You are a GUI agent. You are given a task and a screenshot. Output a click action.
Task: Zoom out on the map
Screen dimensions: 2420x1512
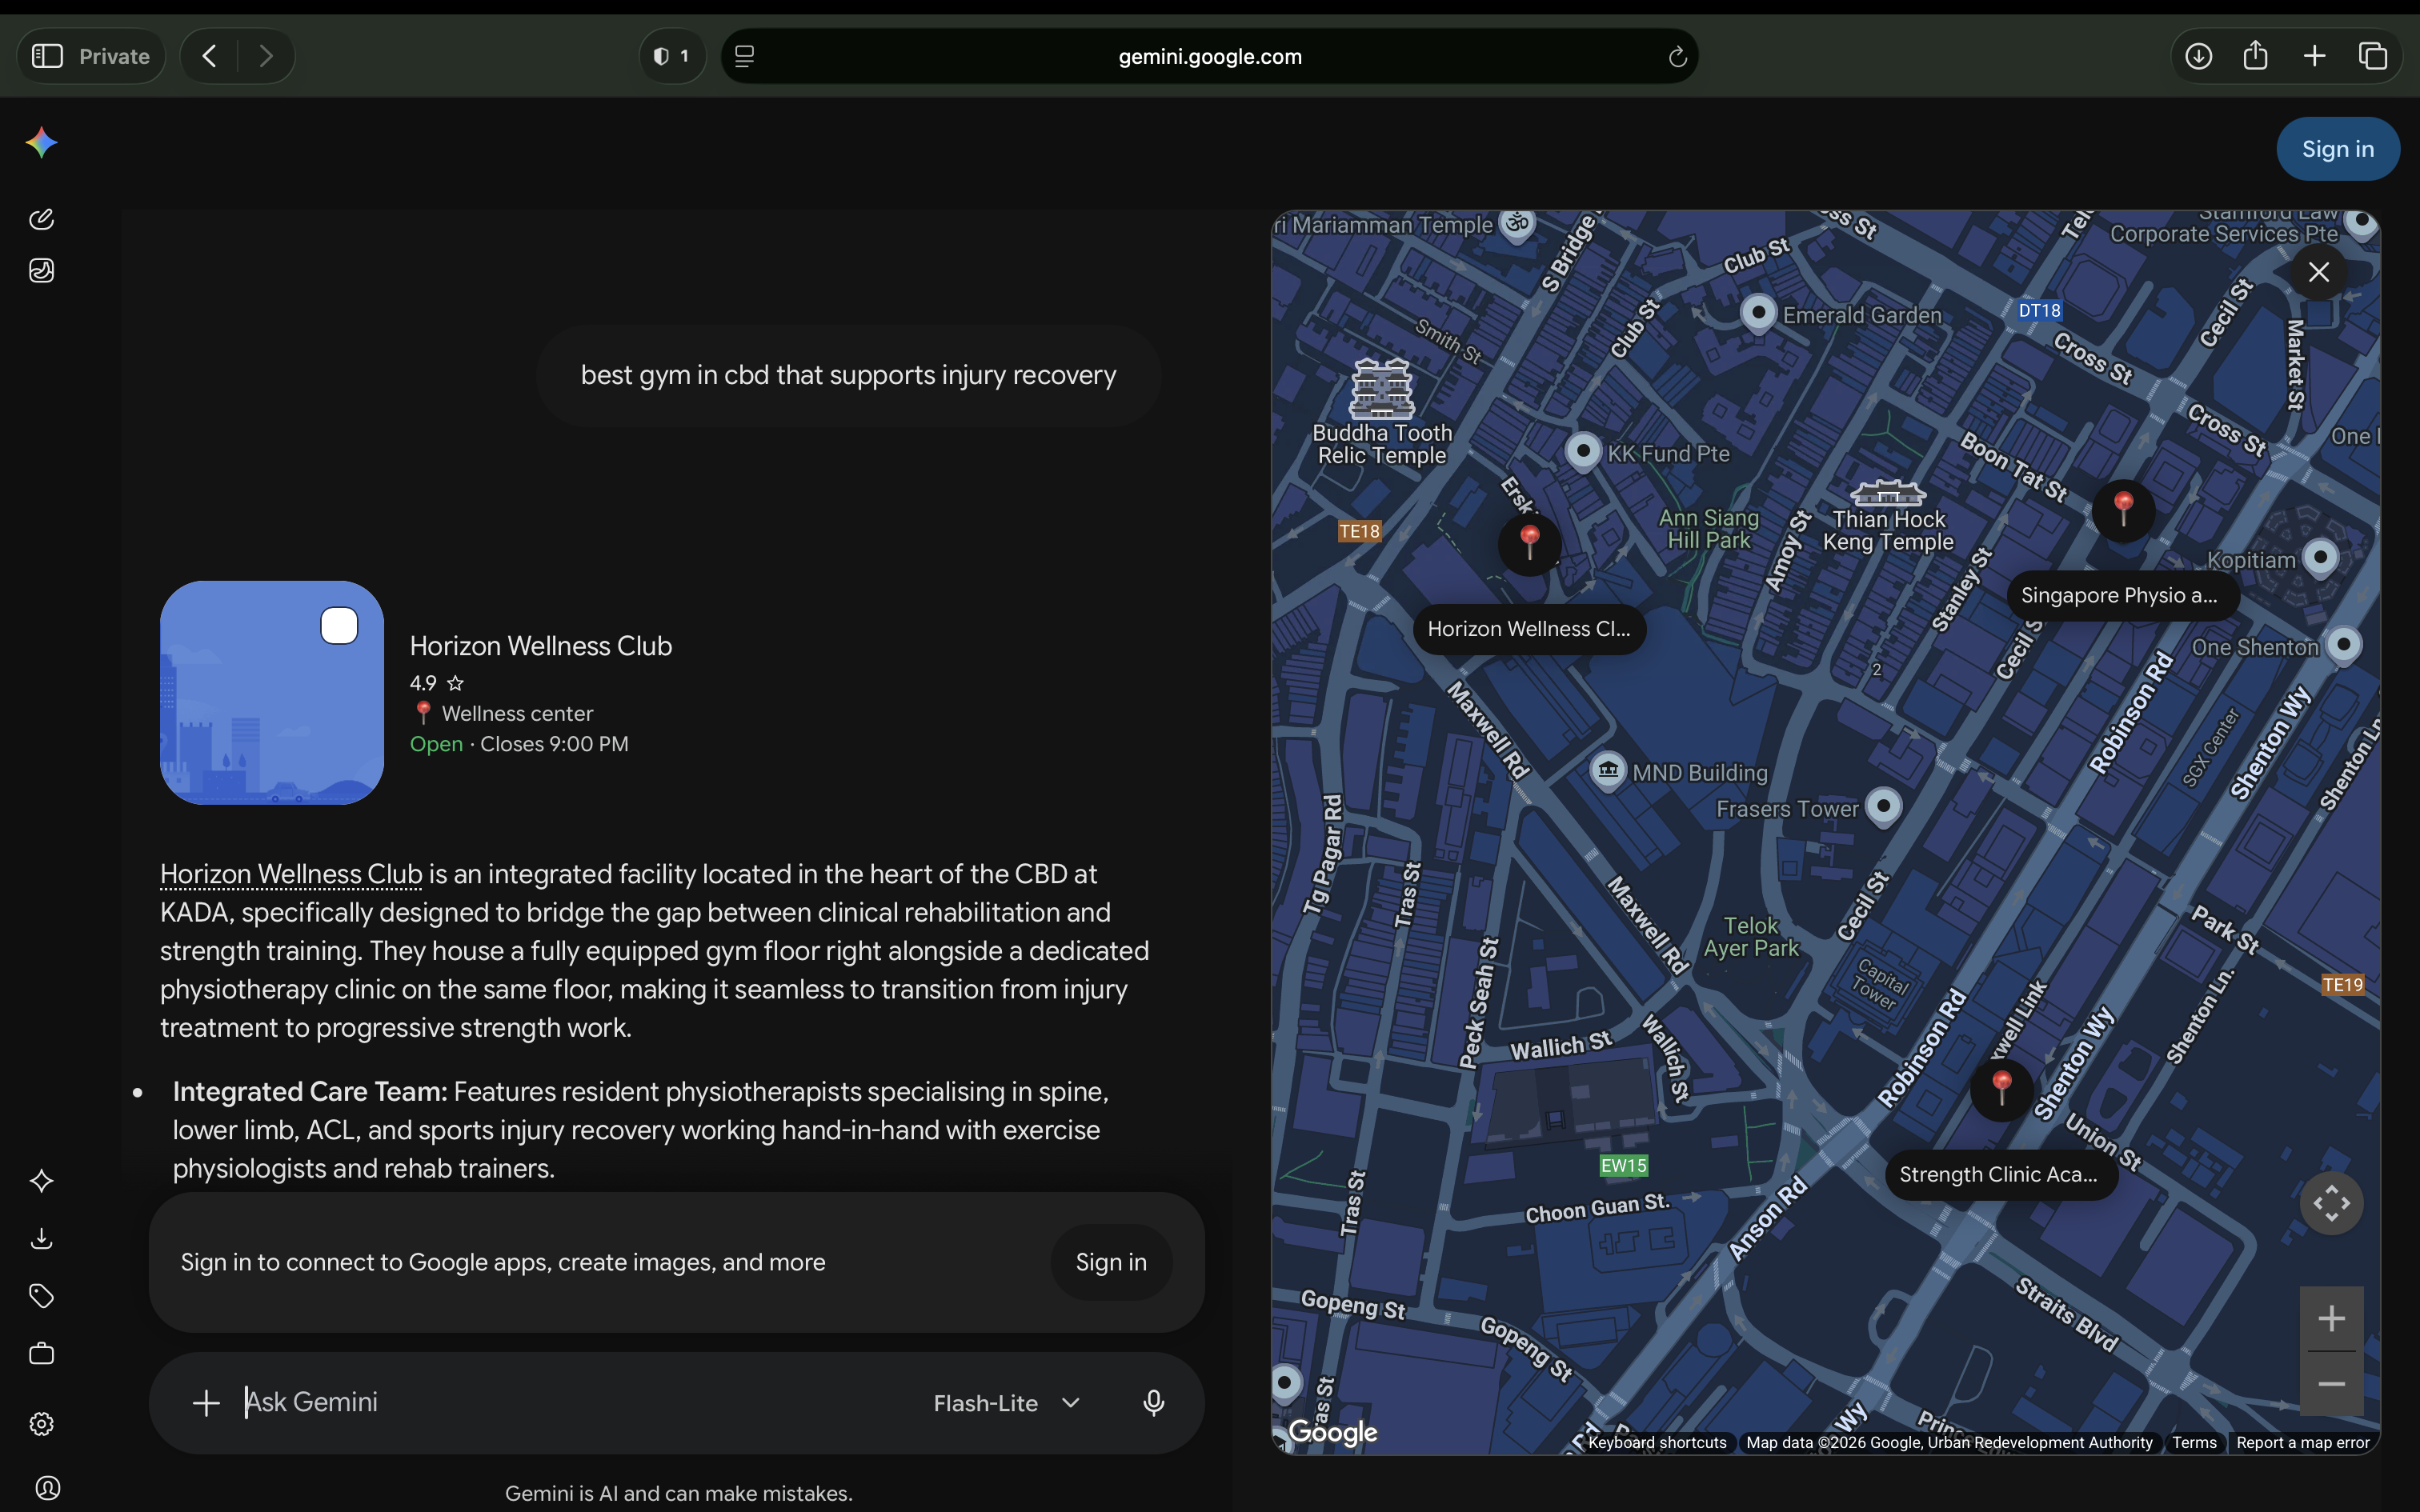(2332, 1384)
